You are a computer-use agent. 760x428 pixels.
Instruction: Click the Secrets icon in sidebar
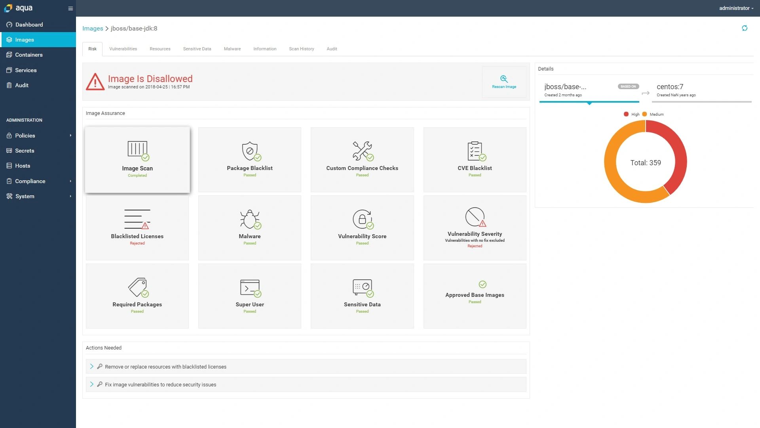click(x=9, y=151)
